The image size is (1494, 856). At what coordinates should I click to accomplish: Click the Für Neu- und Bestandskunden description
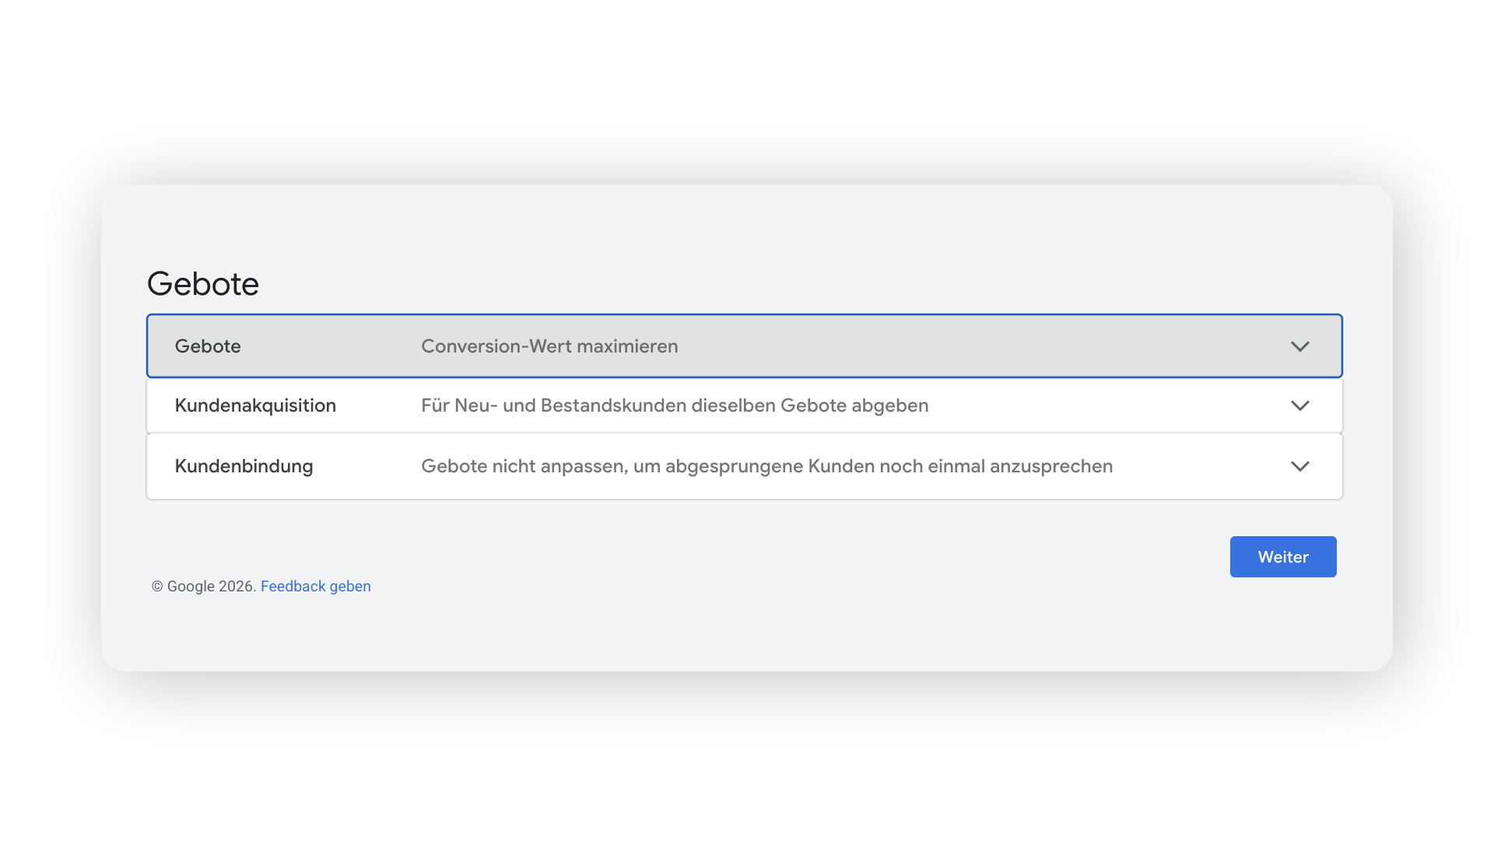pos(675,405)
